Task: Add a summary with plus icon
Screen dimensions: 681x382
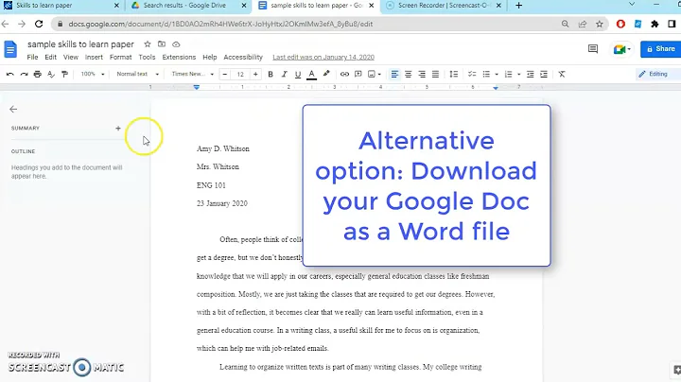Action: [118, 129]
